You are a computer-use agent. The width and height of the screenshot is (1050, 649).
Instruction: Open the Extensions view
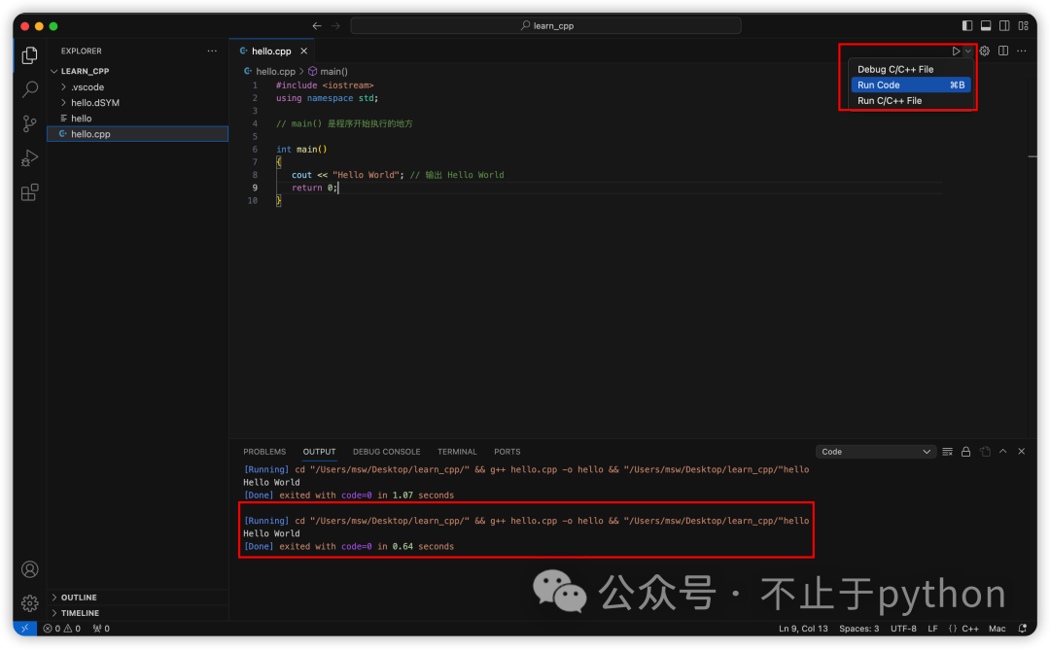click(x=30, y=191)
